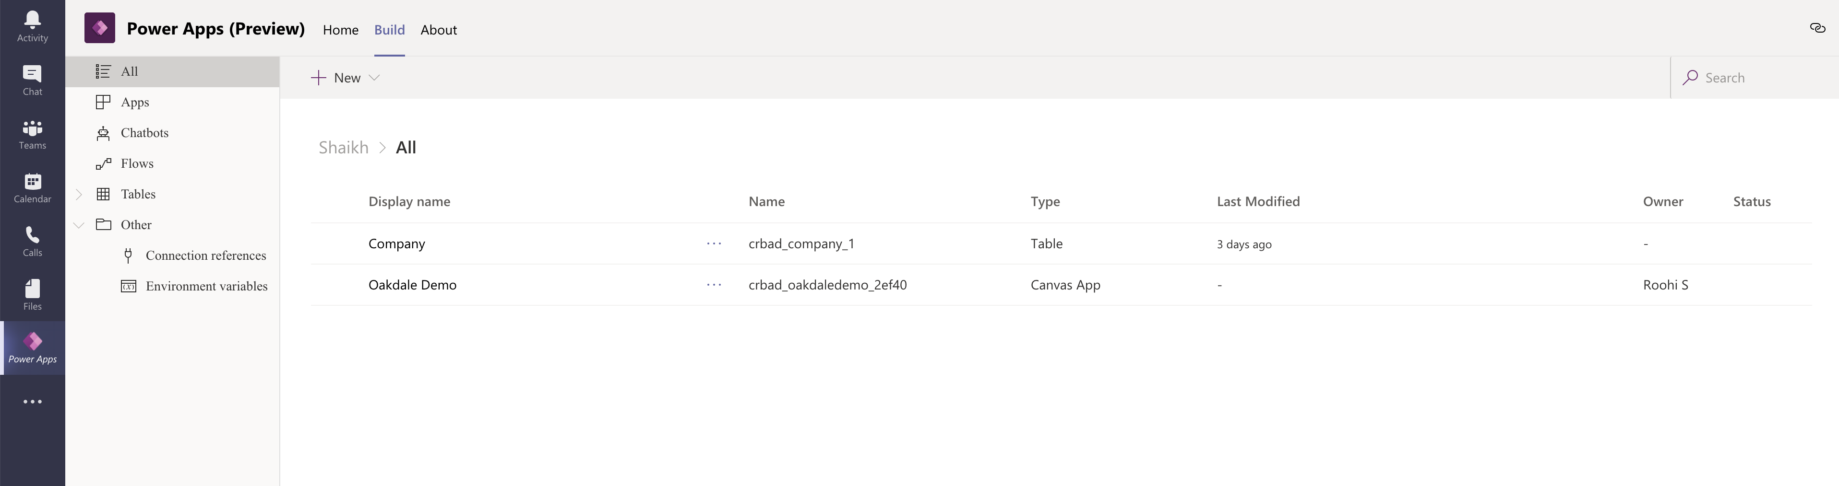The height and width of the screenshot is (486, 1839).
Task: Sort by Status column header
Action: [x=1752, y=202]
